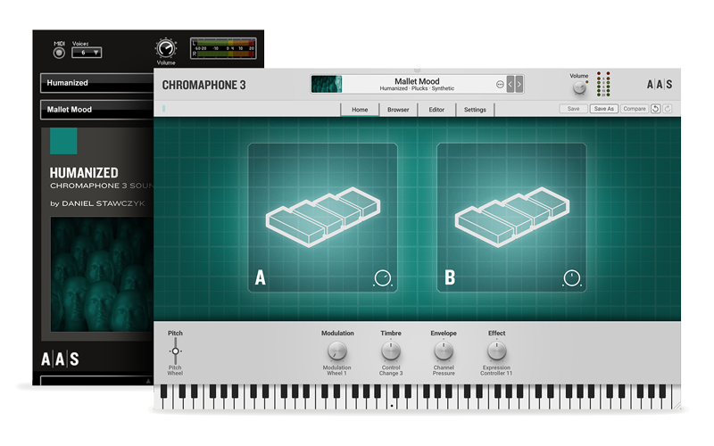Go to next preset arrow
This screenshot has width=714, height=446.
pyautogui.click(x=519, y=84)
